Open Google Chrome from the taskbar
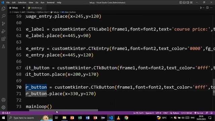The height and width of the screenshot is (121, 215). (126, 118)
